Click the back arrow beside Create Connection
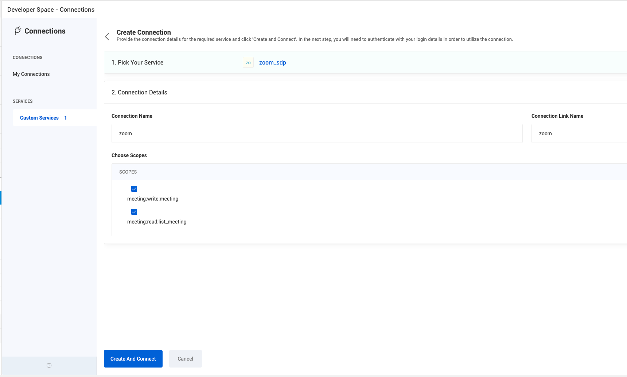Image resolution: width=627 pixels, height=377 pixels. [107, 36]
